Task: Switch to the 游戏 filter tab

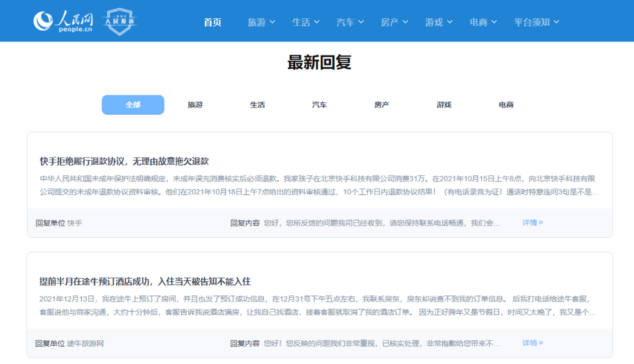Action: 444,105
